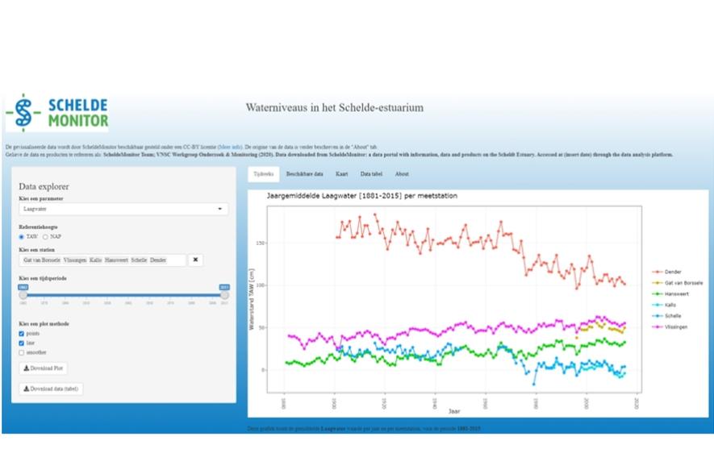Click the Dender legend marker
Screen dimensions: 714x474
click(658, 272)
